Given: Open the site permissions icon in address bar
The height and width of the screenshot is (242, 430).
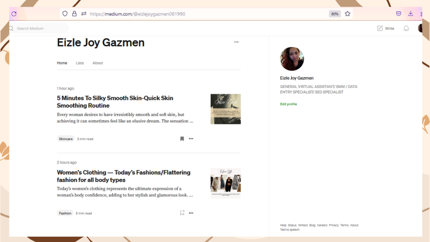Looking at the screenshot, I should (x=84, y=14).
